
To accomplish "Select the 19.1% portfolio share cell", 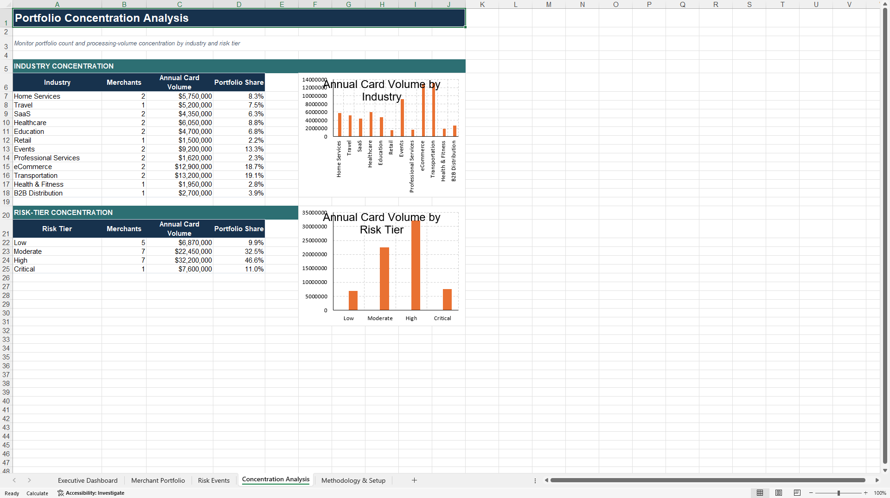I will click(x=239, y=176).
